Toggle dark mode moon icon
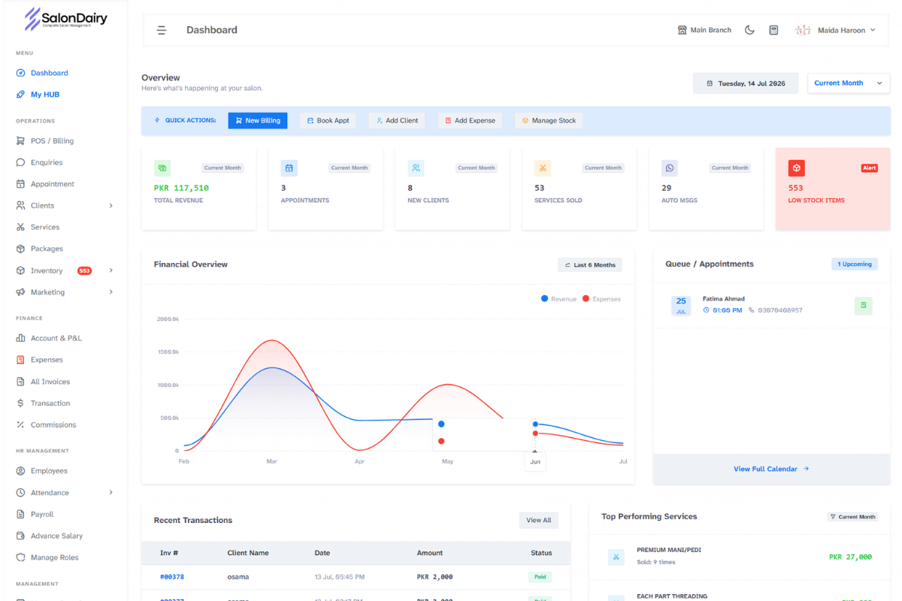902x601 pixels. tap(749, 30)
